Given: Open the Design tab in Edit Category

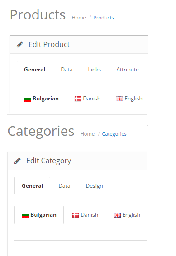Looking at the screenshot, I should (95, 186).
